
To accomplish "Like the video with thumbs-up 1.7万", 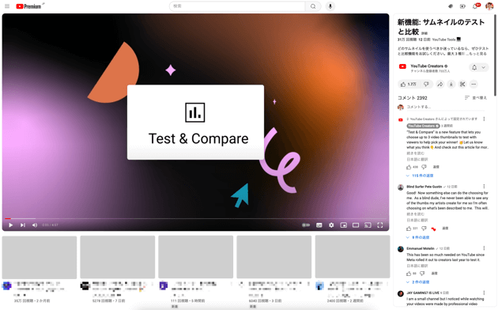I will 409,84.
